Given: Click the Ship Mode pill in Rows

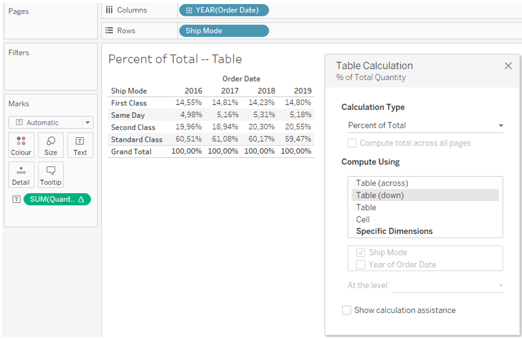Looking at the screenshot, I should click(x=224, y=31).
